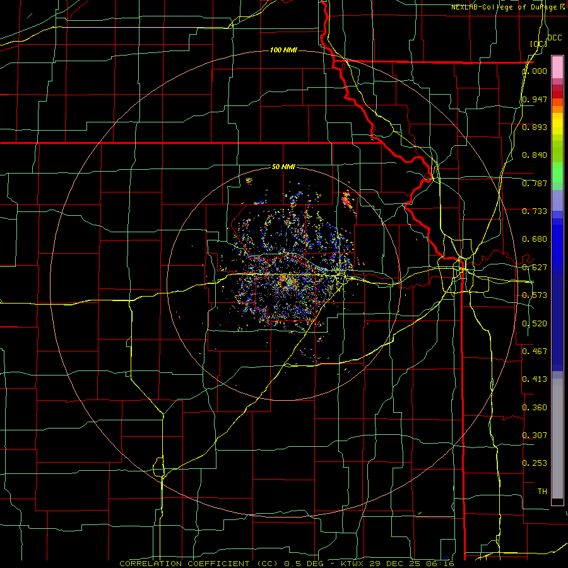This screenshot has width=568, height=568.
Task: Click the 0.733 scale value
Action: [x=535, y=211]
